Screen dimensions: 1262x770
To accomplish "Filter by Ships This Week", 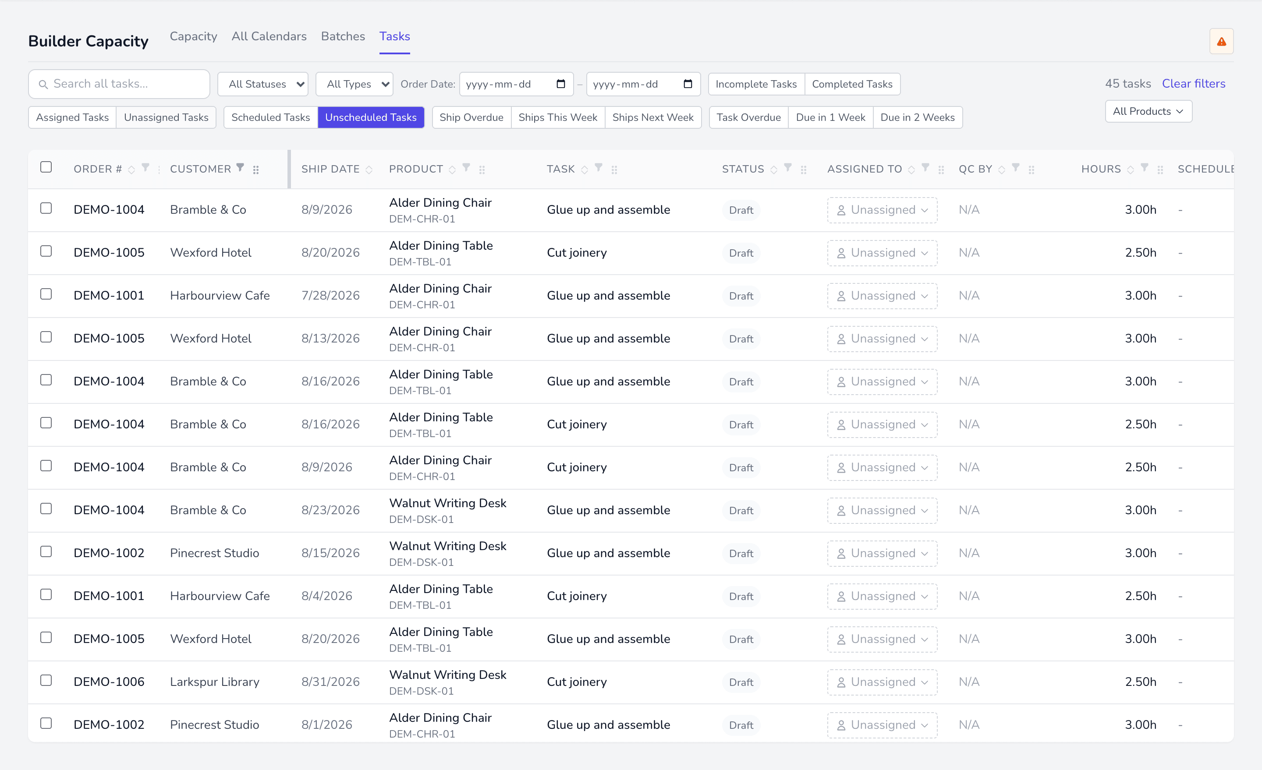I will (558, 117).
